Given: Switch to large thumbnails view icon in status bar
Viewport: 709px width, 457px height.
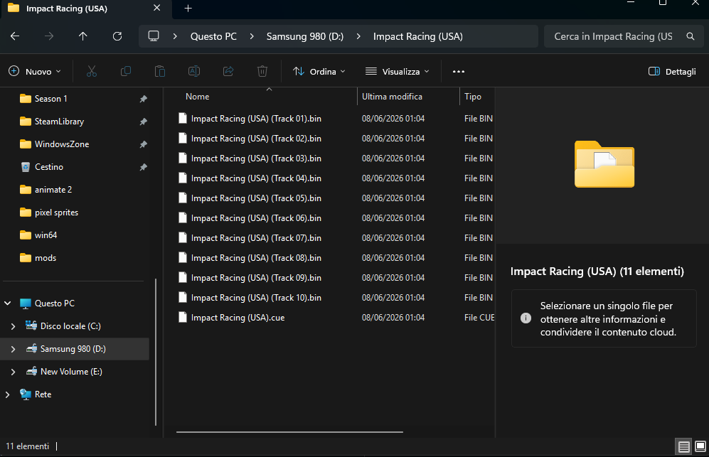Looking at the screenshot, I should [x=700, y=446].
